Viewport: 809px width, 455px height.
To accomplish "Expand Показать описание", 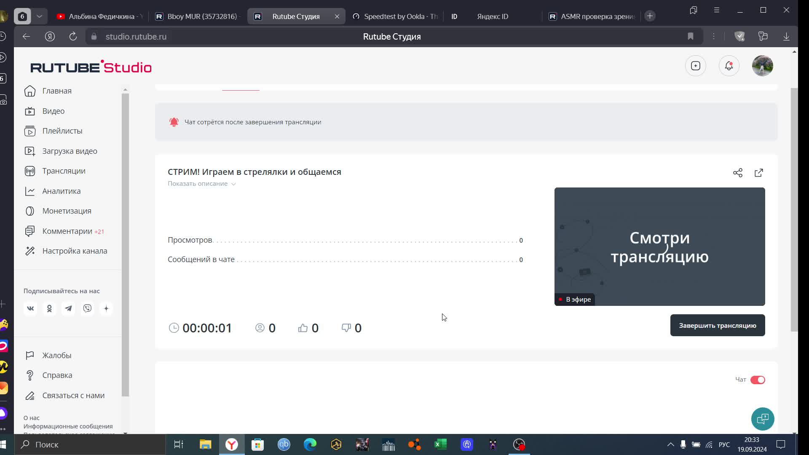I will pos(202,184).
